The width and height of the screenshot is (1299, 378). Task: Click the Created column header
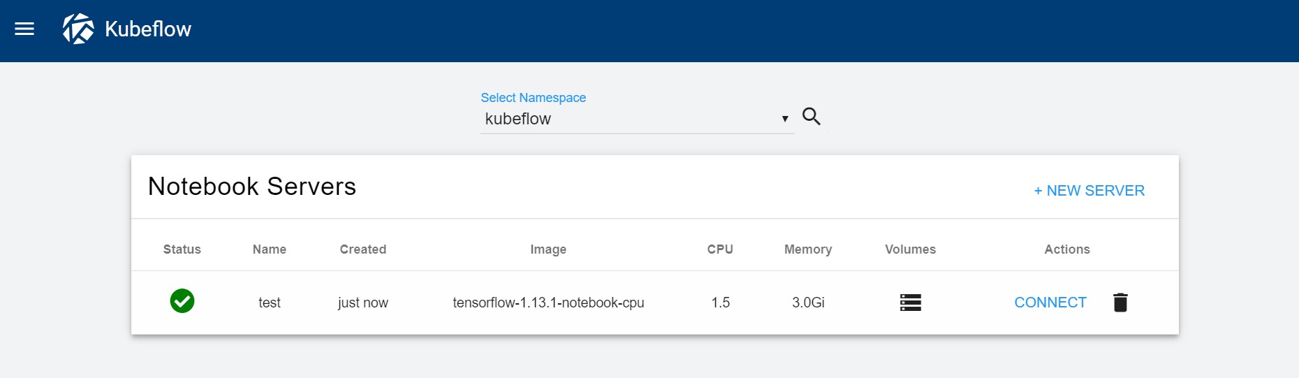coord(363,249)
